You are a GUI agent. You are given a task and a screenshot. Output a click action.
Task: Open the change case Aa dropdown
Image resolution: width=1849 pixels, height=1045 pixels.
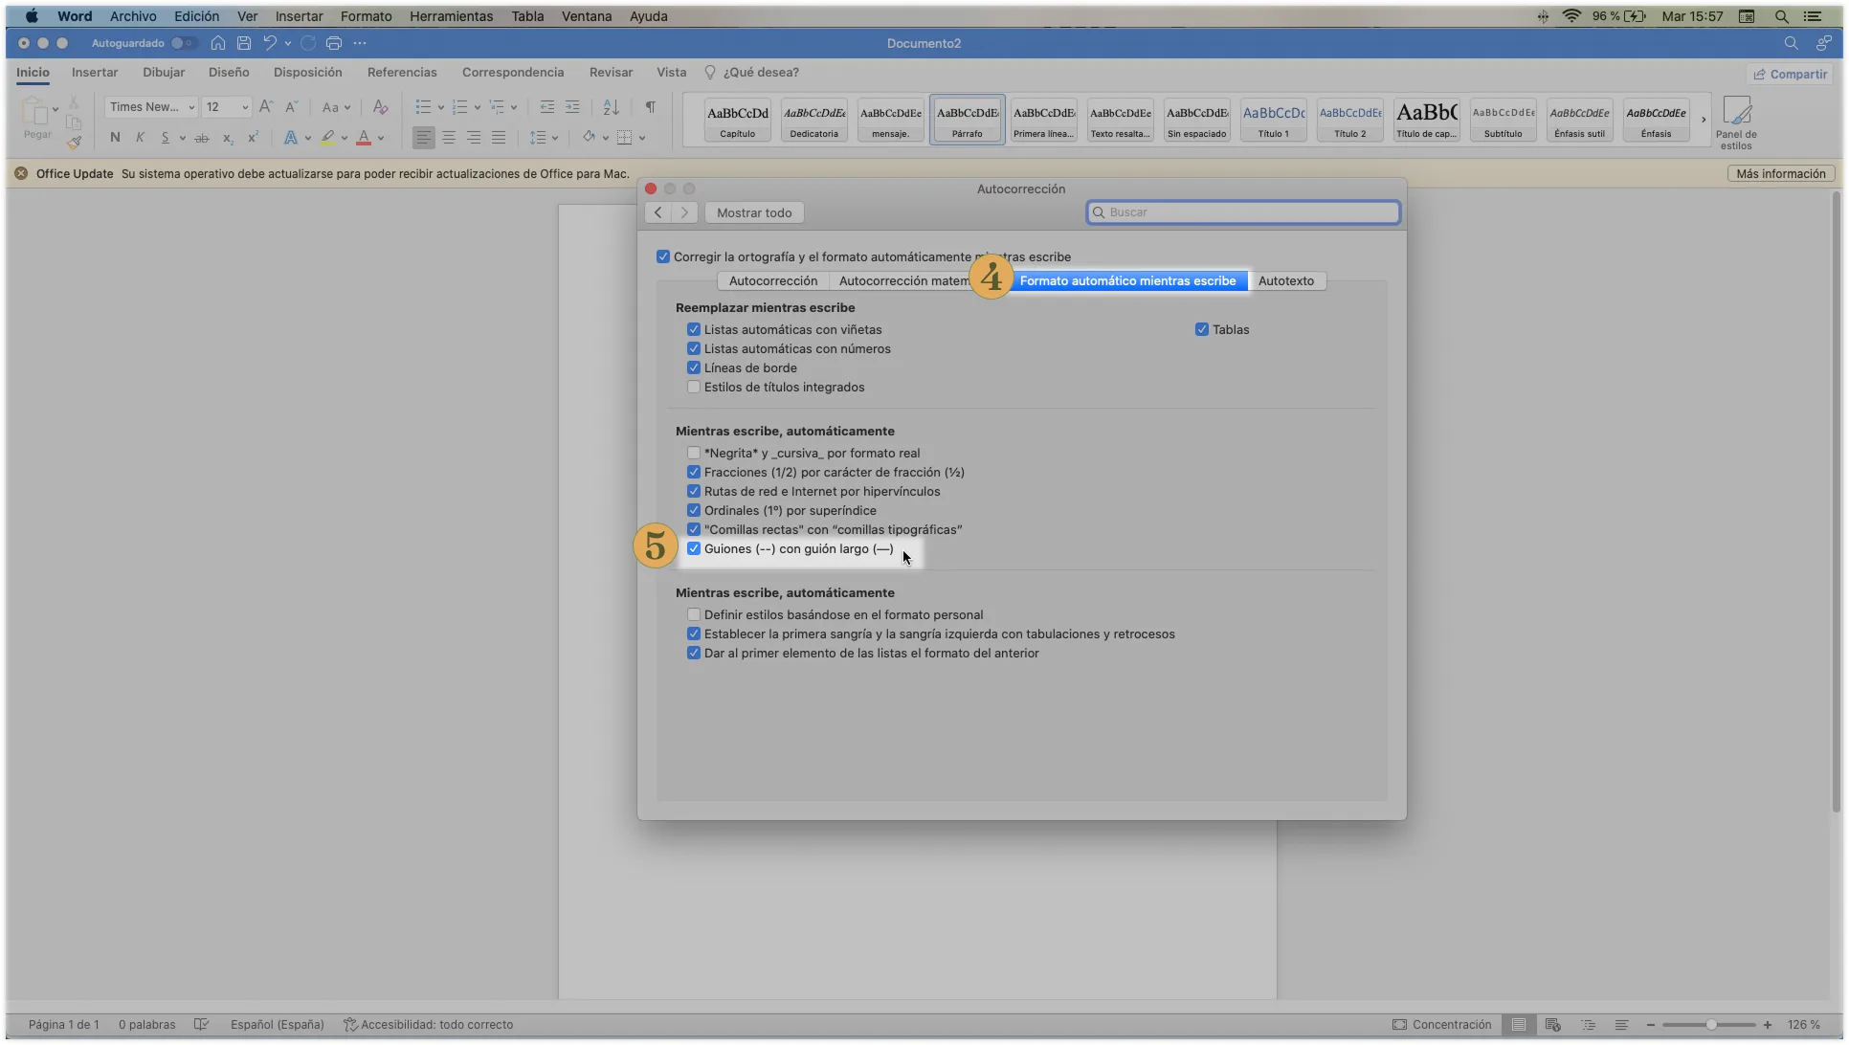(336, 107)
